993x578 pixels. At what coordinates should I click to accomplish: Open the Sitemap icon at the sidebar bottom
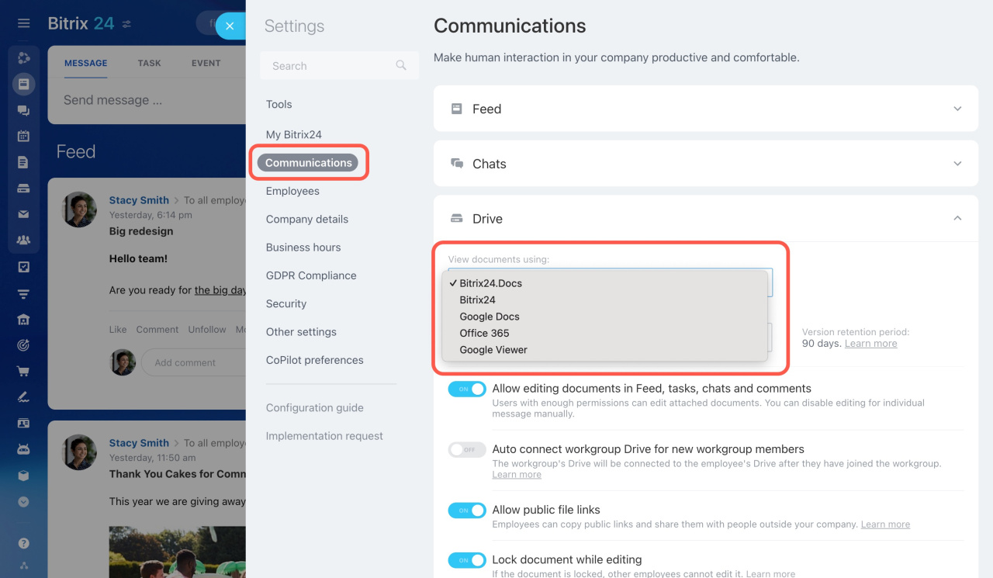tap(23, 566)
